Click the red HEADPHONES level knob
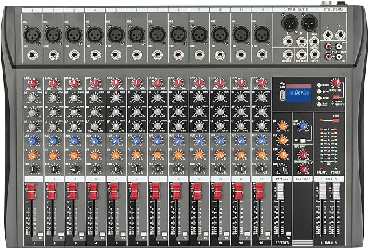 [304, 169]
